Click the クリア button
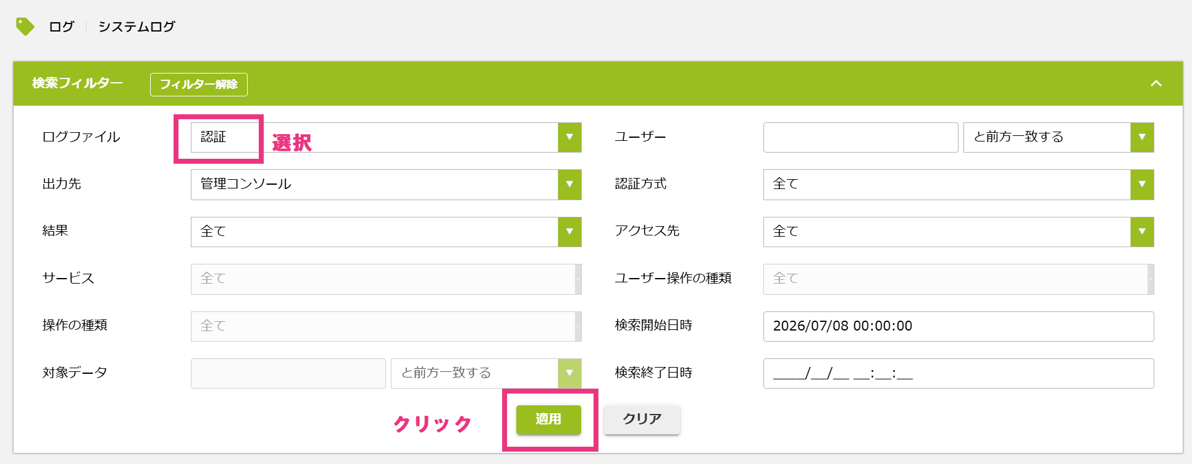The height and width of the screenshot is (464, 1192). point(642,420)
